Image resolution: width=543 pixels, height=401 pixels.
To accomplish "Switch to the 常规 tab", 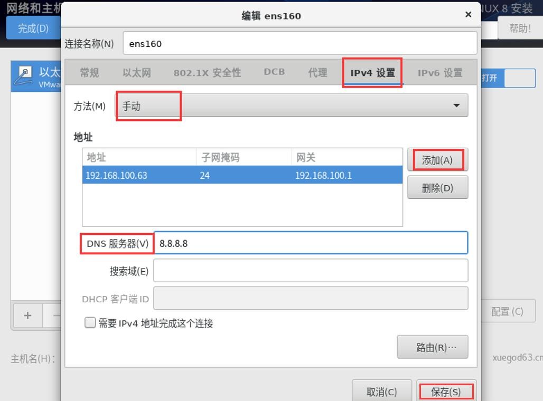I will 89,73.
